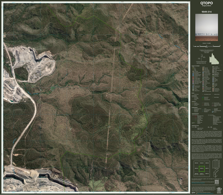The image size is (223, 195).
Task: Click the north arrow declination diagram
Action: [x=202, y=57]
